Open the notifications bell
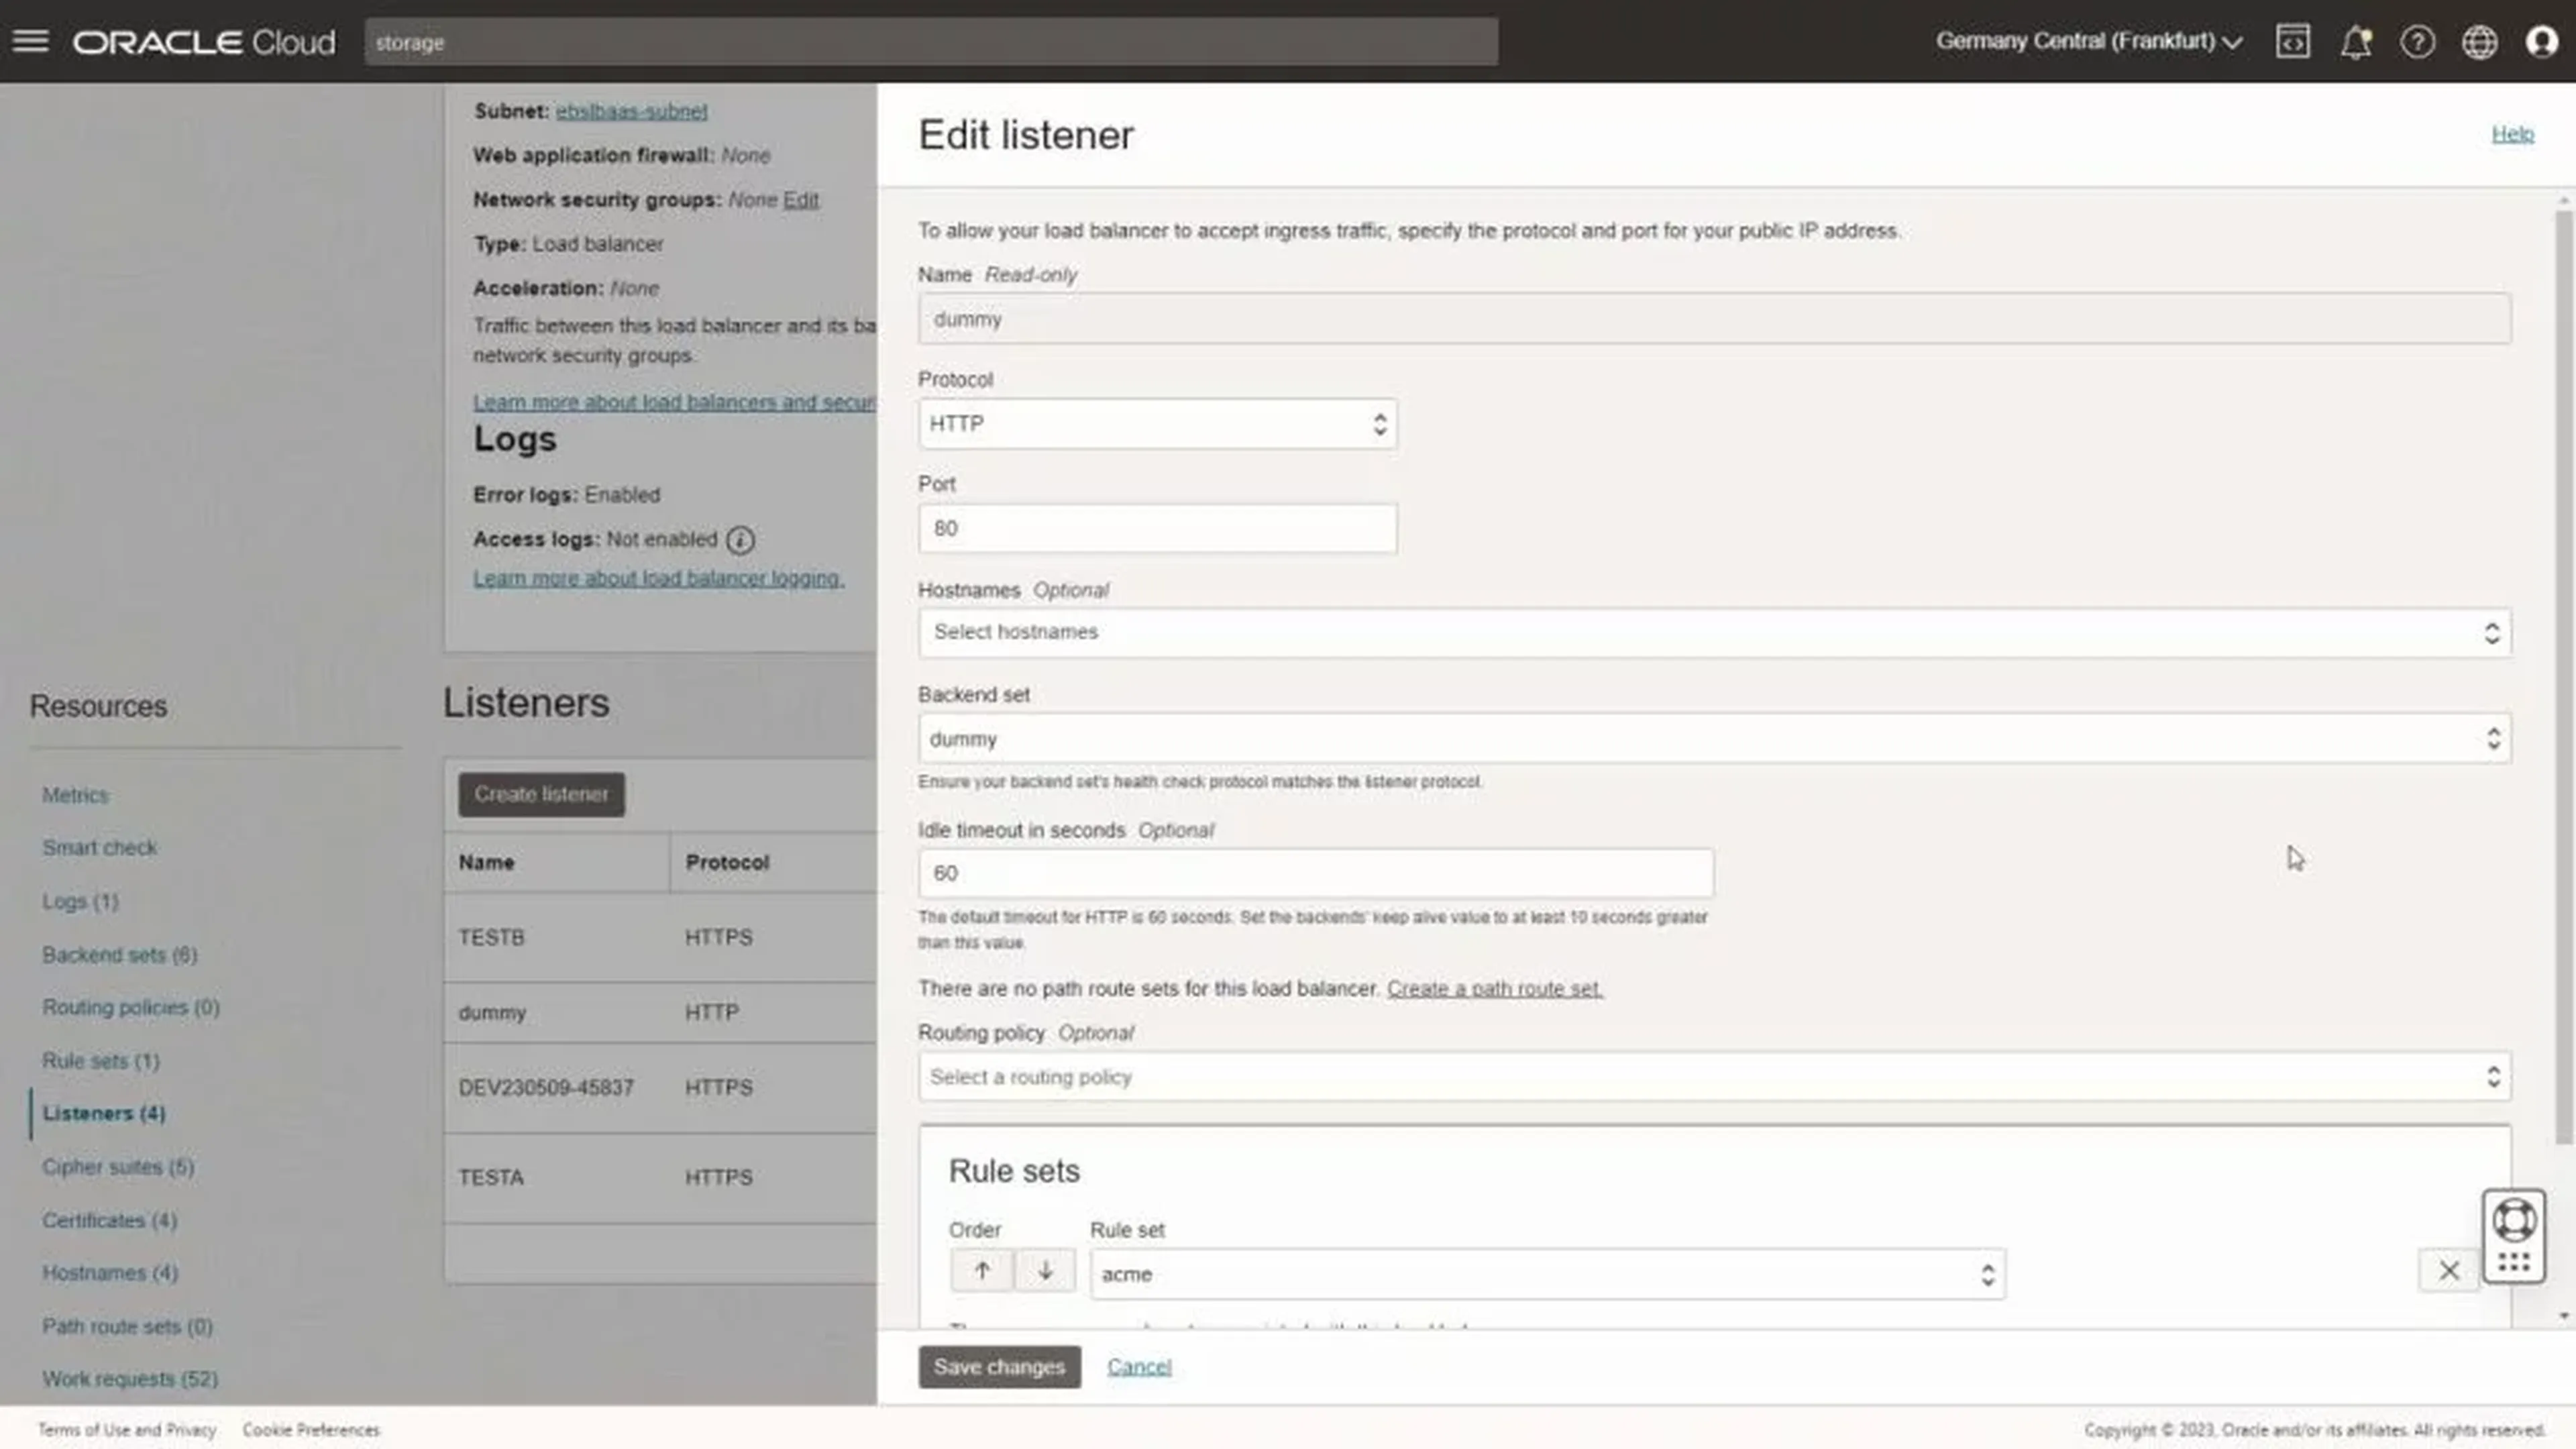Screen dimensions: 2576x1449 pyautogui.click(x=2355, y=42)
